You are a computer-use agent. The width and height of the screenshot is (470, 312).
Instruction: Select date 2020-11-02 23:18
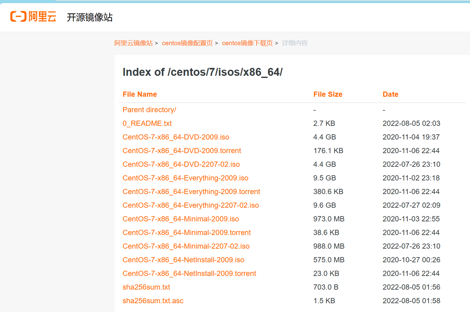pyautogui.click(x=411, y=178)
